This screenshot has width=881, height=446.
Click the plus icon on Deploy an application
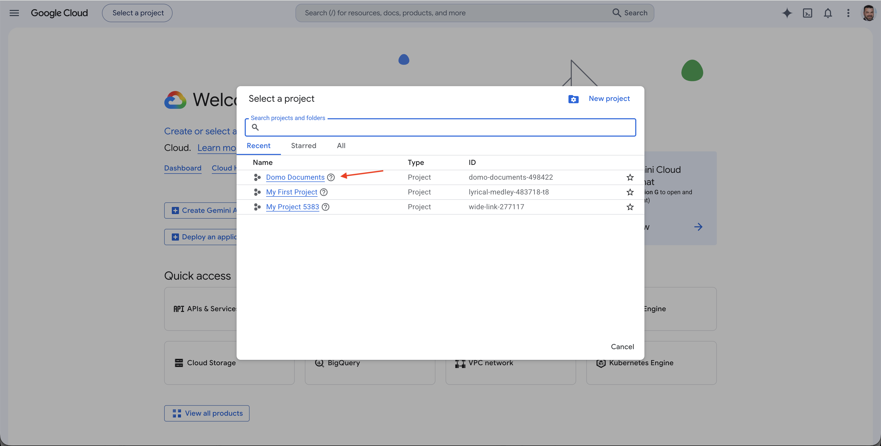175,237
